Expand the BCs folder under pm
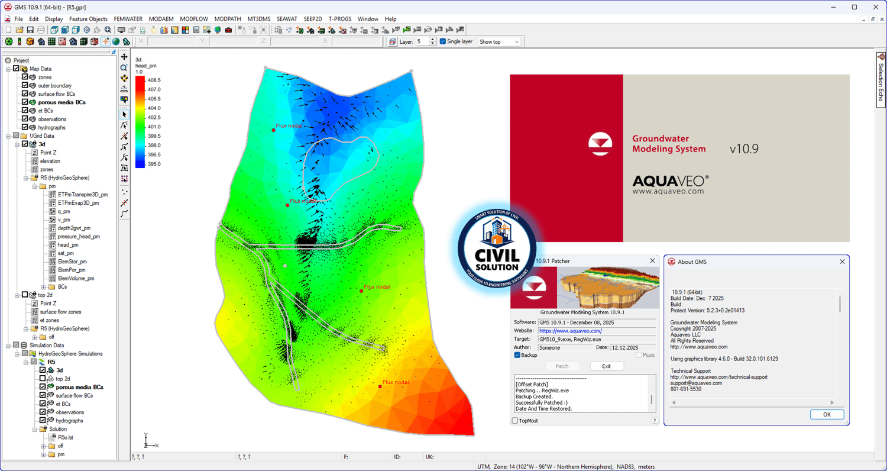 [44, 287]
